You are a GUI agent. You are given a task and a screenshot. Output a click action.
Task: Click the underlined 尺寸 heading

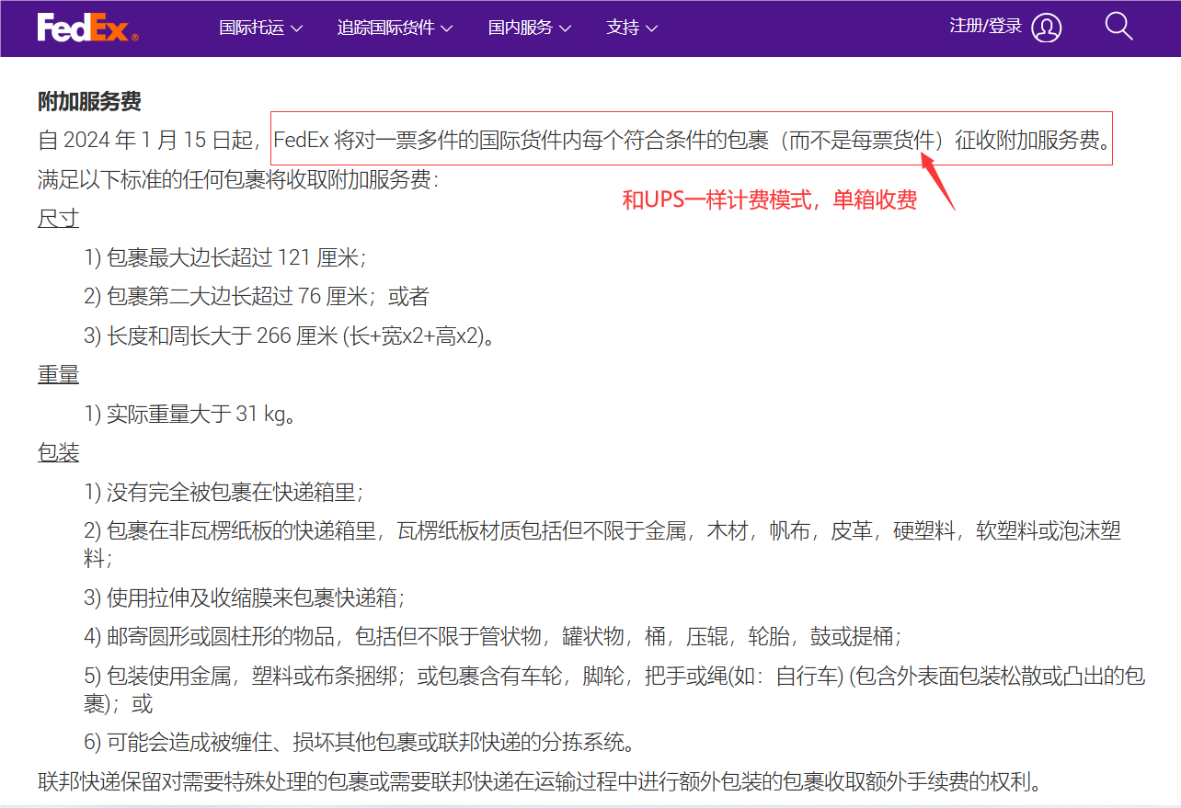(x=58, y=219)
